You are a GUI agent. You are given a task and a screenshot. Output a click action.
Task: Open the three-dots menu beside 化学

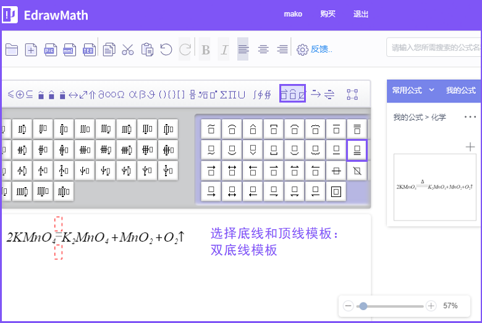click(470, 117)
